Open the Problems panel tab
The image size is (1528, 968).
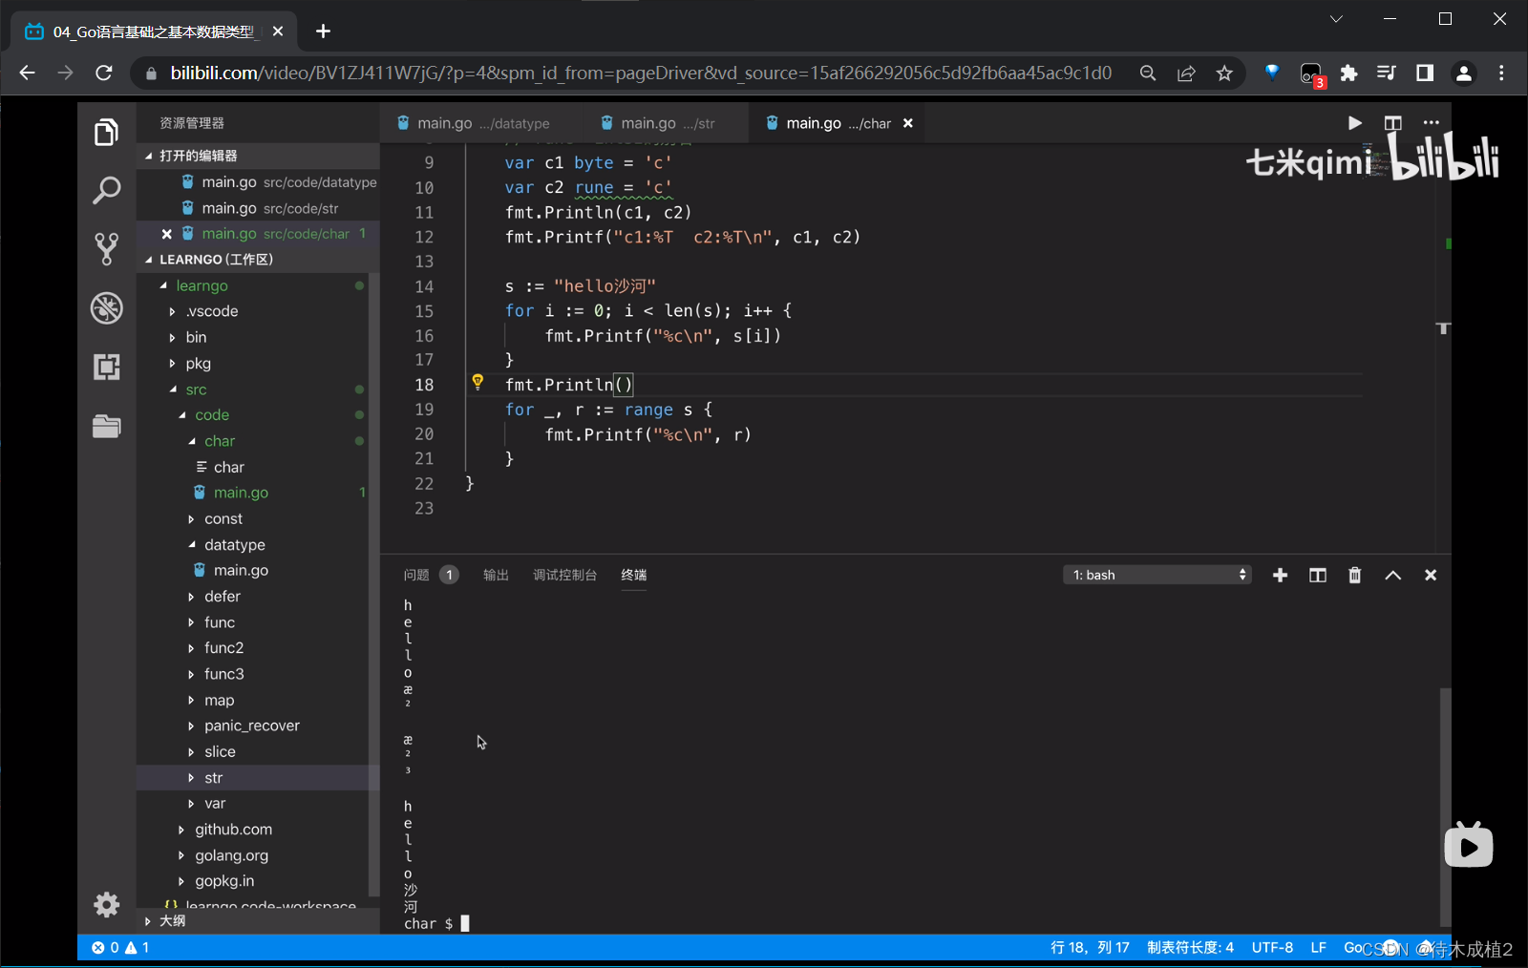[x=430, y=575]
